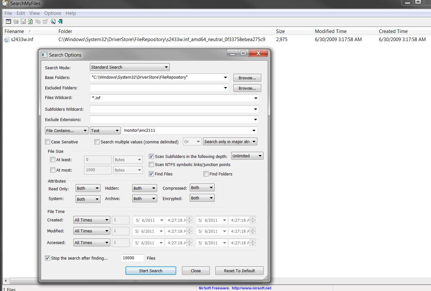The height and width of the screenshot is (291, 431).
Task: Open the Search Mode dropdown
Action: (130, 67)
